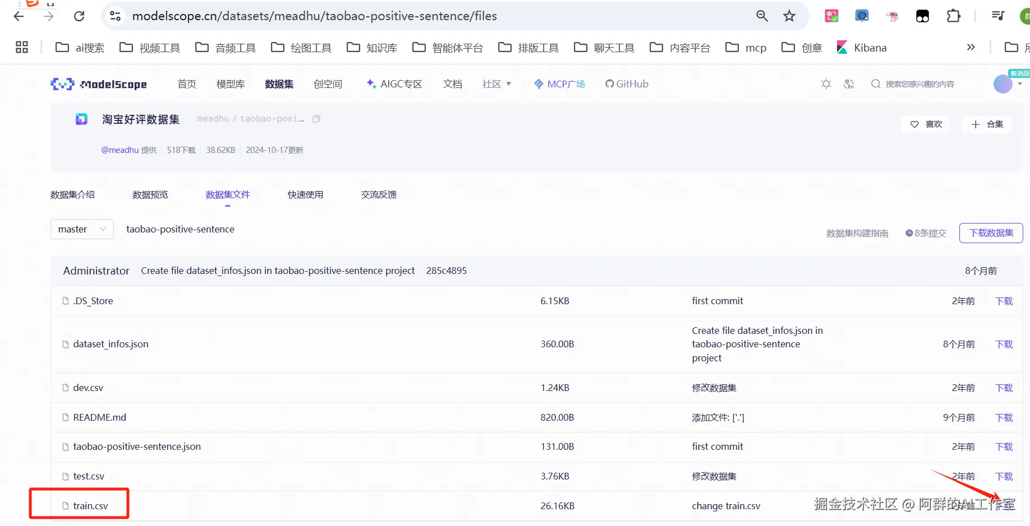Like the dataset with the 喜欢 button

[x=926, y=124]
